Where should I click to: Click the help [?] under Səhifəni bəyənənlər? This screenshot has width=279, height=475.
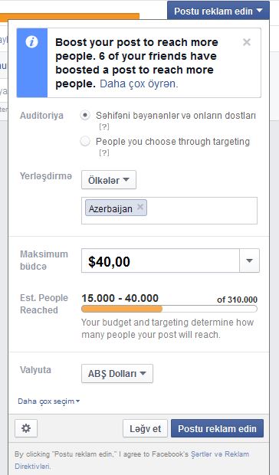(x=104, y=126)
